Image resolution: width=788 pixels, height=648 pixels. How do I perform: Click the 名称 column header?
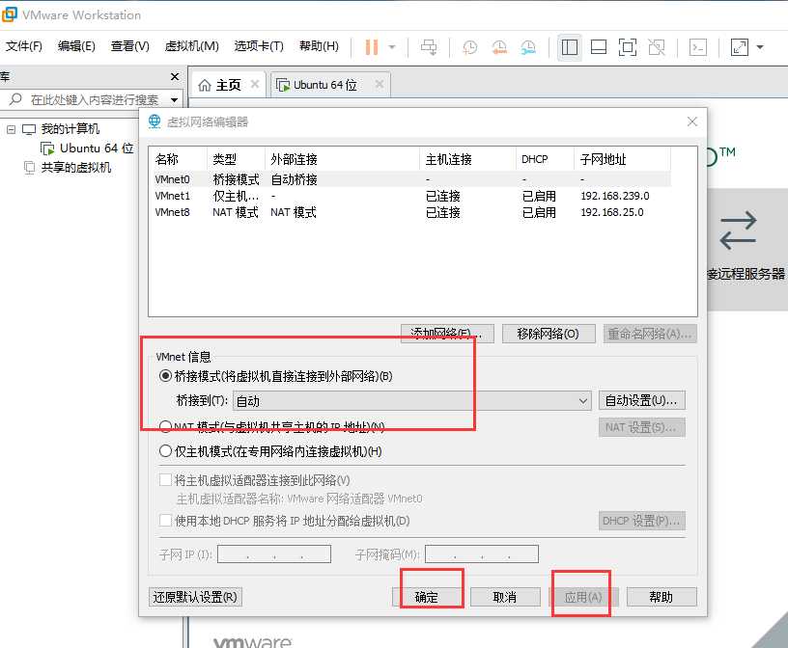179,159
